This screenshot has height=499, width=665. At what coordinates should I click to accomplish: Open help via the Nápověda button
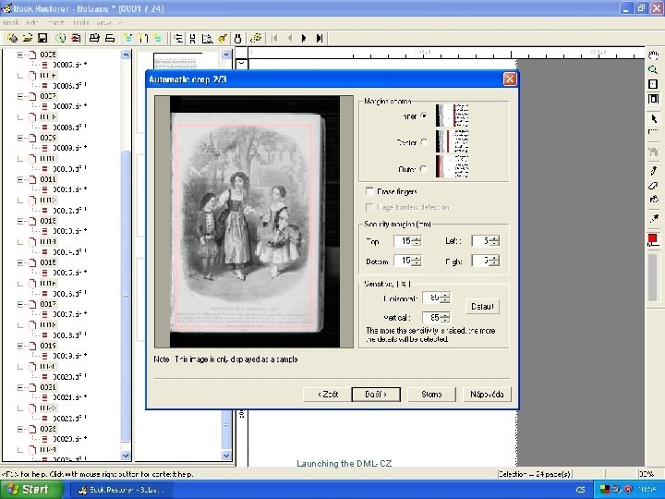487,395
